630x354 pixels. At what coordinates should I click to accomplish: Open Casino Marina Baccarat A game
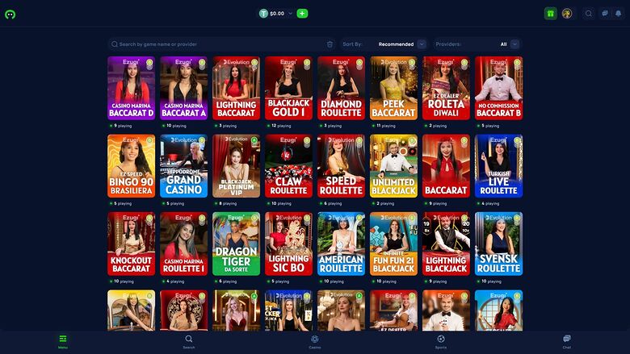coord(183,88)
